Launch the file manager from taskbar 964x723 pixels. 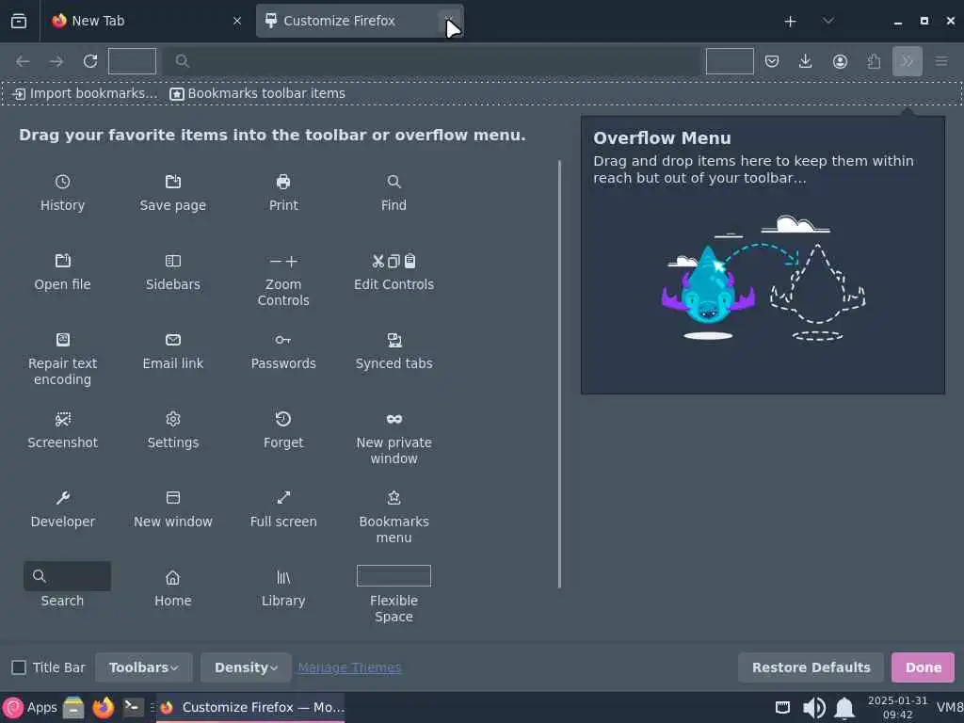73,708
